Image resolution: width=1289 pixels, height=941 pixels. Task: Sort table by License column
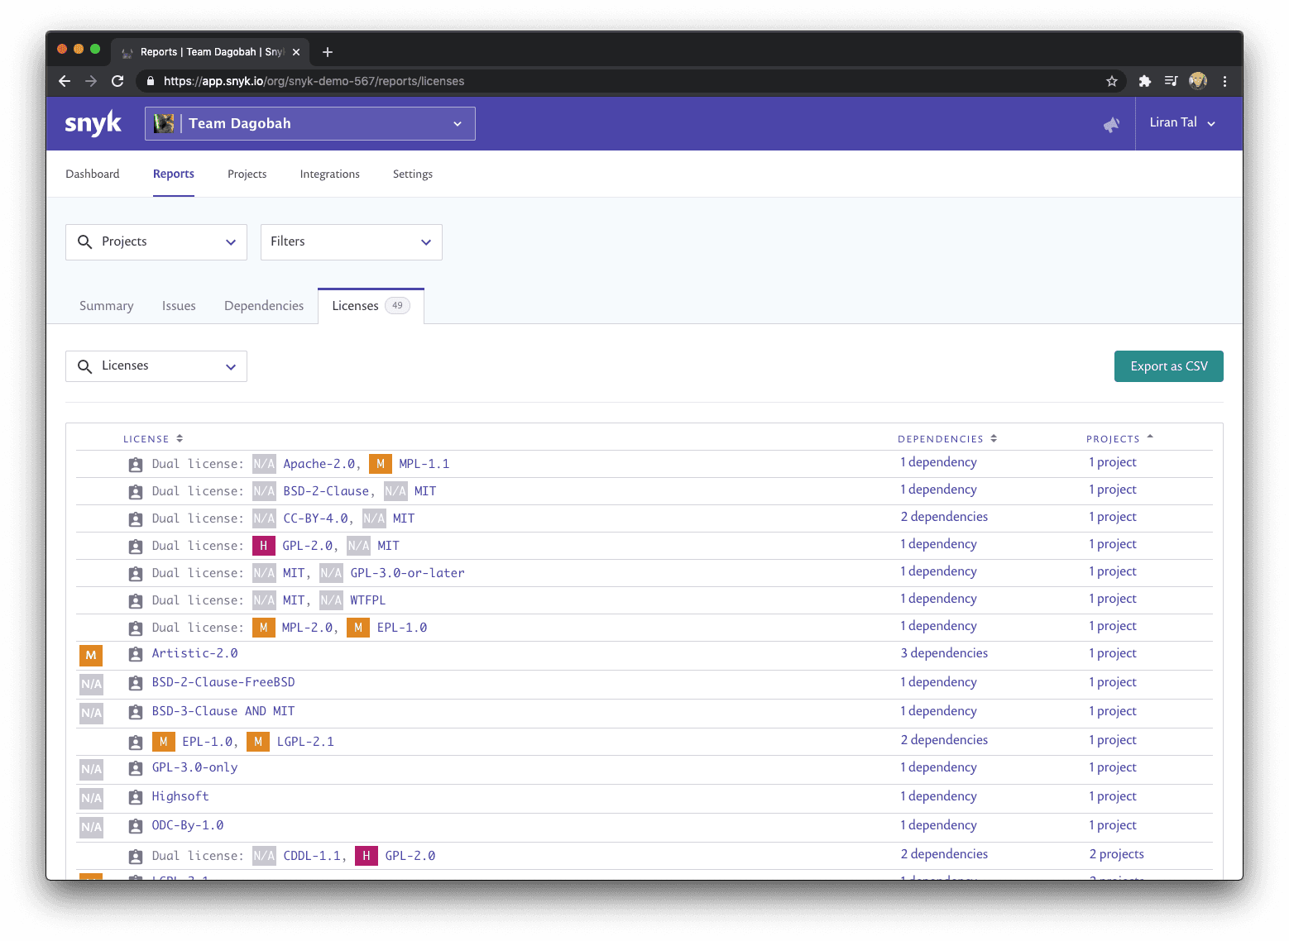[153, 439]
